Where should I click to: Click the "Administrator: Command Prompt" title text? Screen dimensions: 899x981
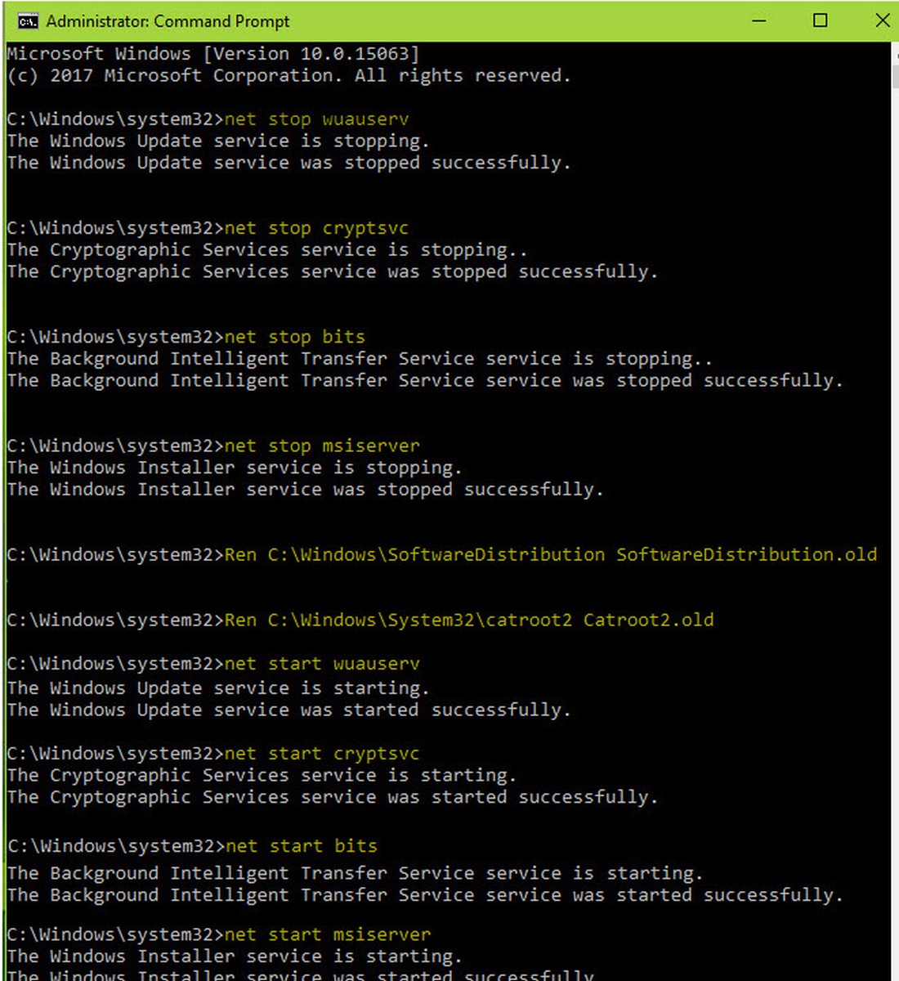pyautogui.click(x=168, y=21)
